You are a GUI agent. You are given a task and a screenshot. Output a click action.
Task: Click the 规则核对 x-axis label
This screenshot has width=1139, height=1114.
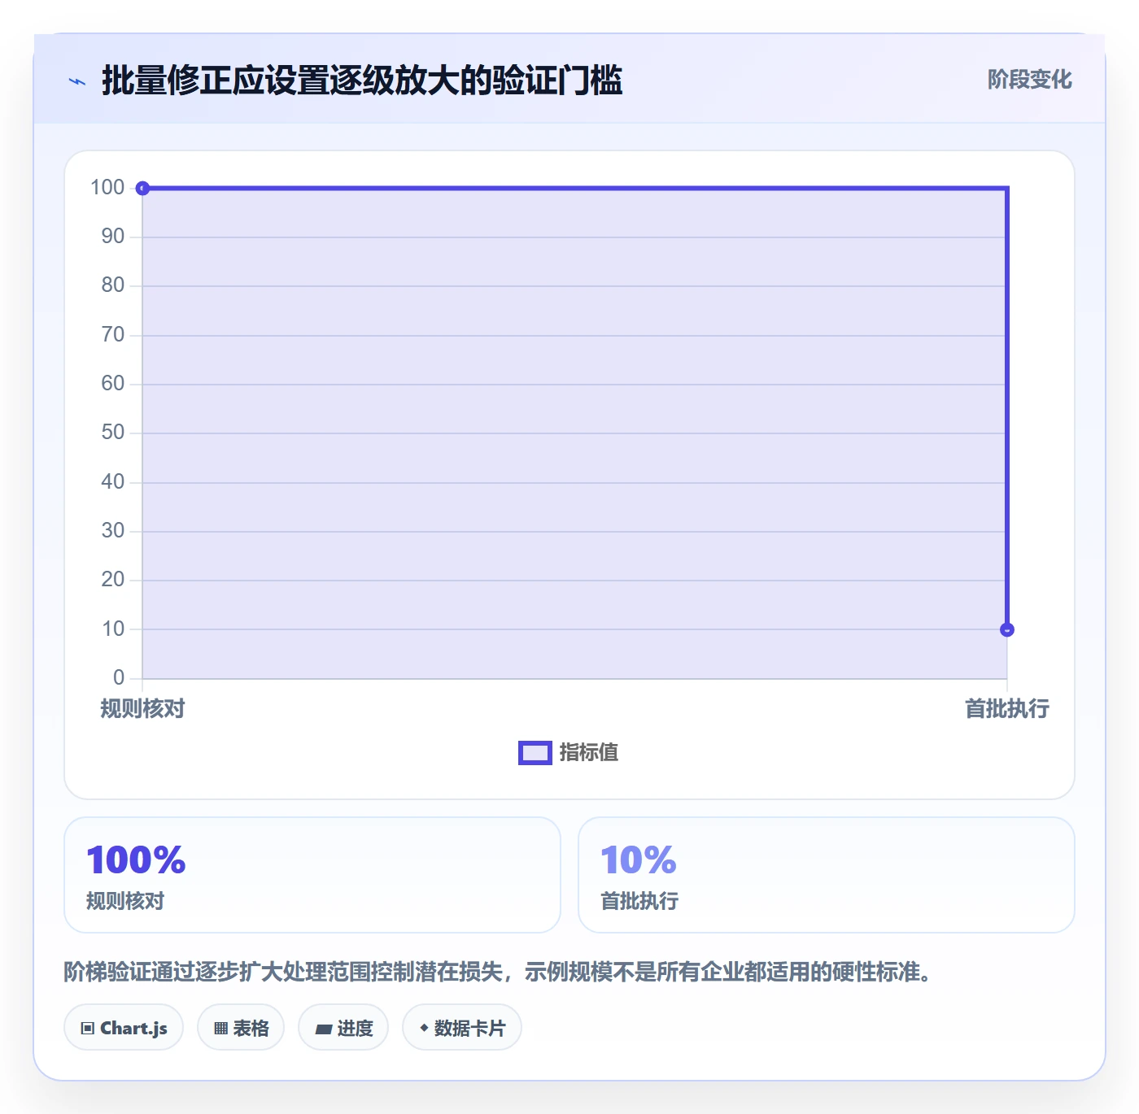point(142,709)
